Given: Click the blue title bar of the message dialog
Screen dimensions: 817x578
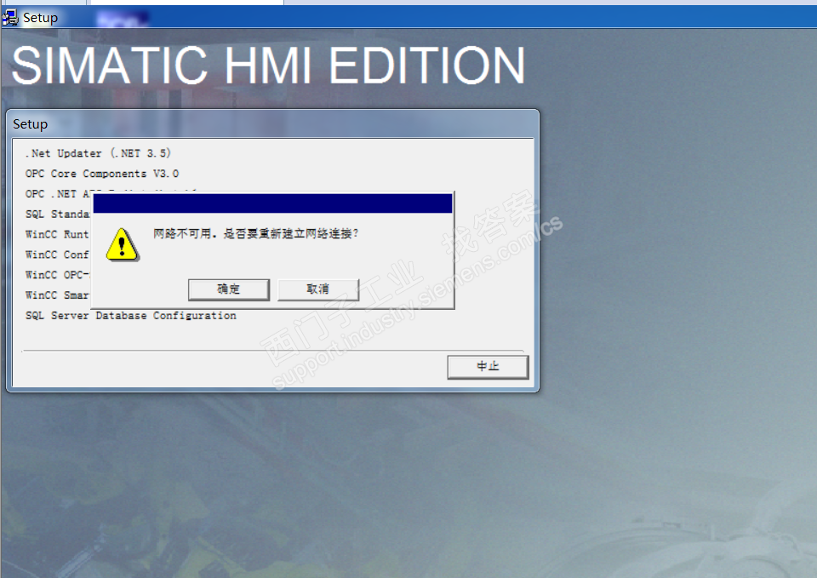Looking at the screenshot, I should coord(272,203).
